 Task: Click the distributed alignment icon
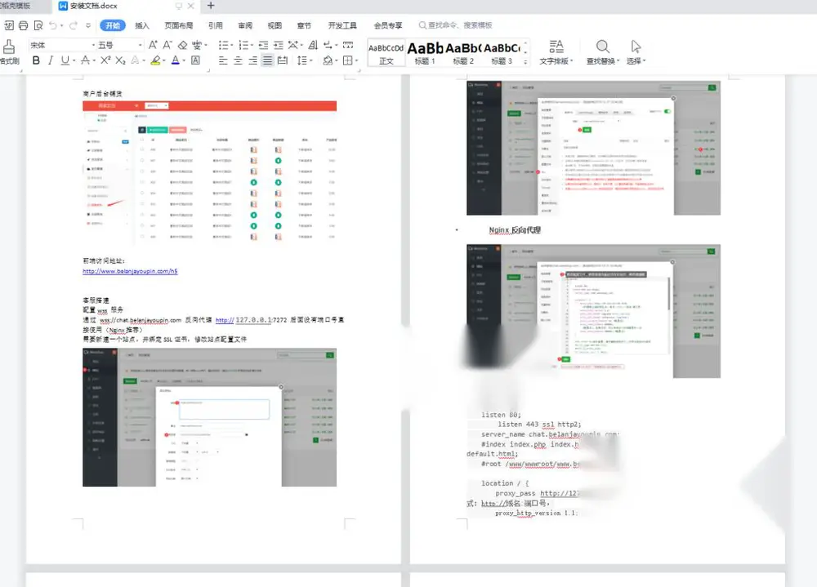(283, 60)
